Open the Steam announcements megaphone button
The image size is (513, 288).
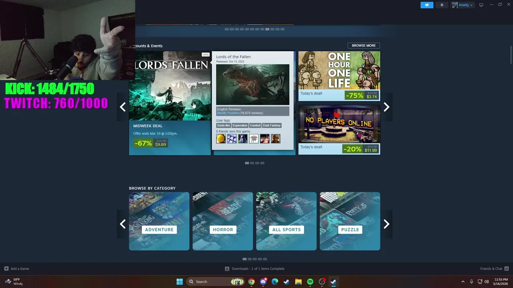[427, 5]
